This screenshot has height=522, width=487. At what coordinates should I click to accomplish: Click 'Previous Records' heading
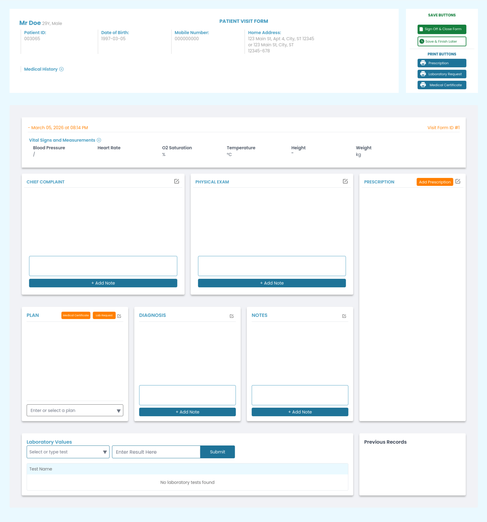(x=385, y=442)
